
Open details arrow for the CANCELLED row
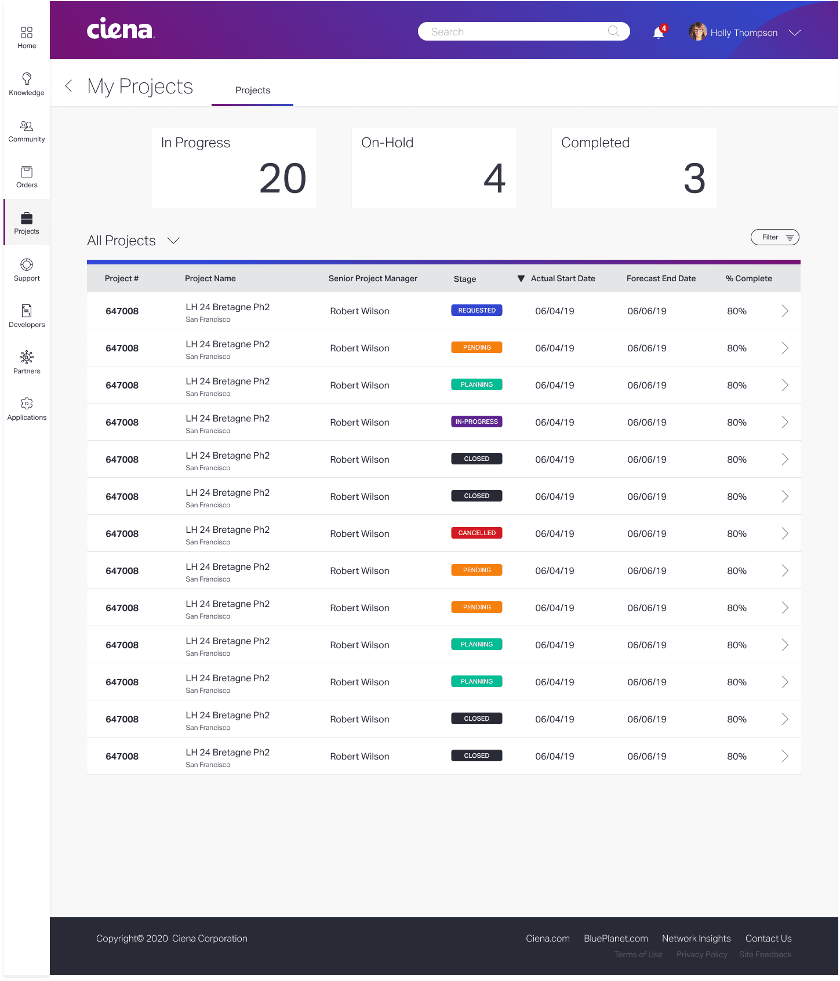click(x=785, y=533)
